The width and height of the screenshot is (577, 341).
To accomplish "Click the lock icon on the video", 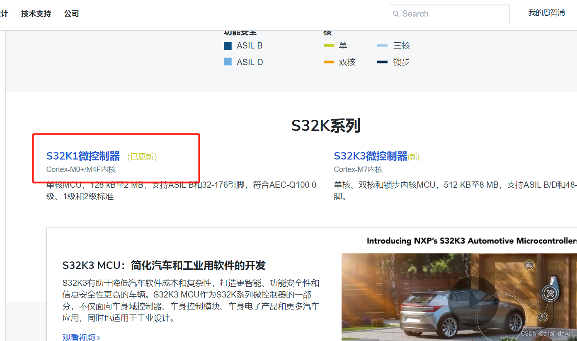I will click(x=542, y=317).
